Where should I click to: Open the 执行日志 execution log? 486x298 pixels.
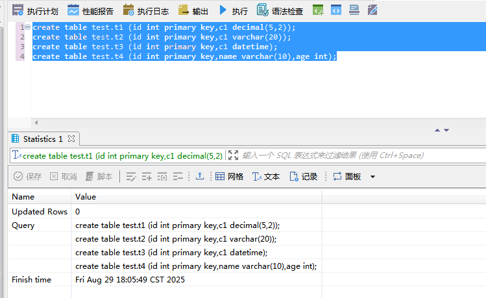[146, 10]
